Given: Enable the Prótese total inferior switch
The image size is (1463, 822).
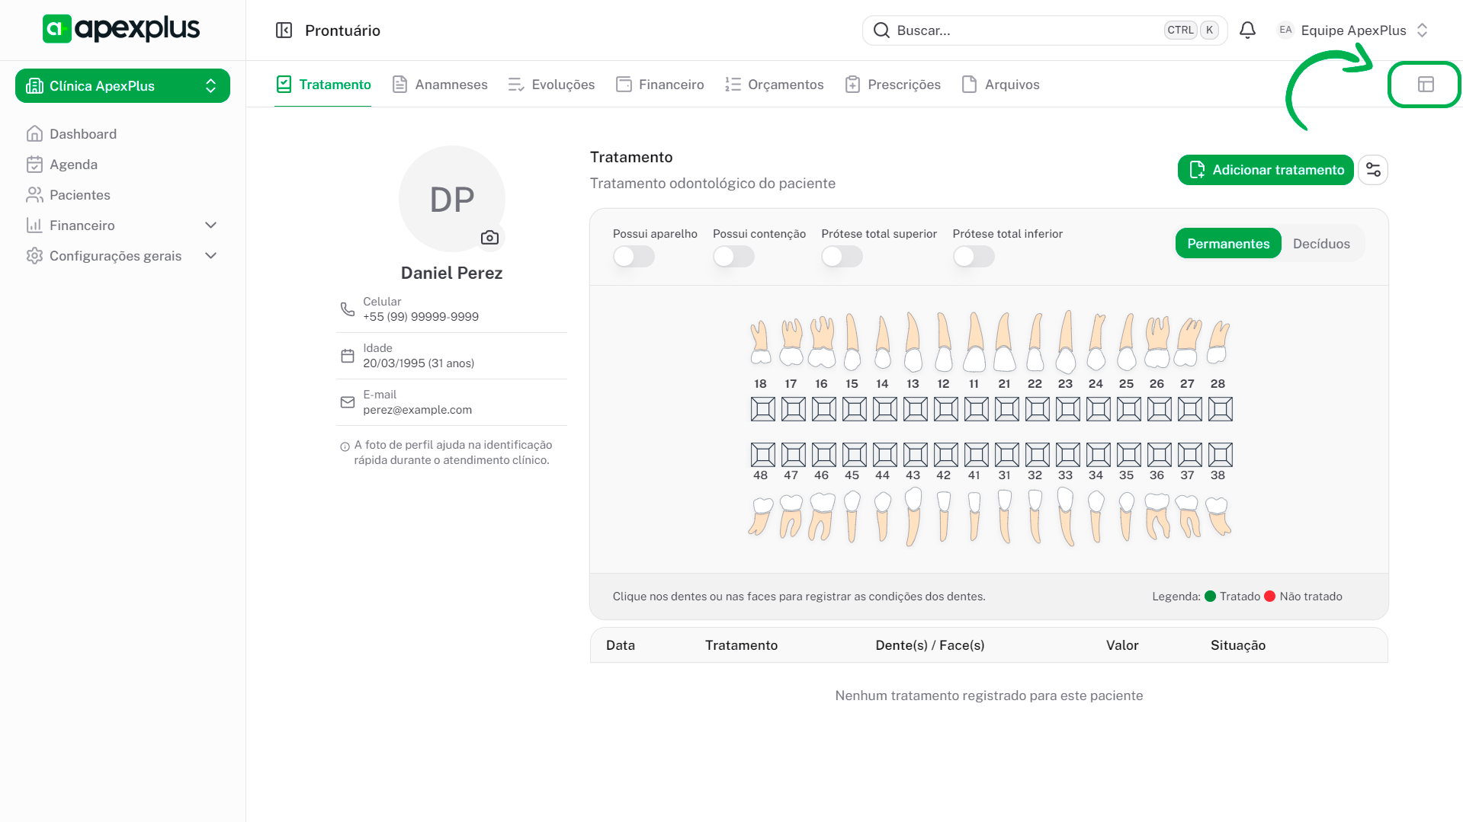Looking at the screenshot, I should (973, 257).
